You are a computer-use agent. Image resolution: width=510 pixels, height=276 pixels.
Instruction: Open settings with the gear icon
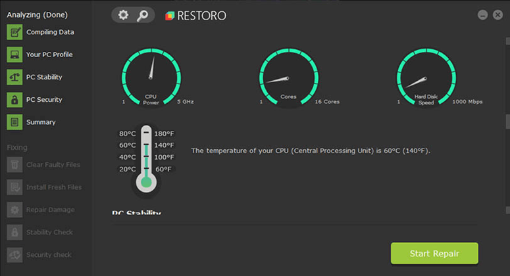[x=123, y=15]
